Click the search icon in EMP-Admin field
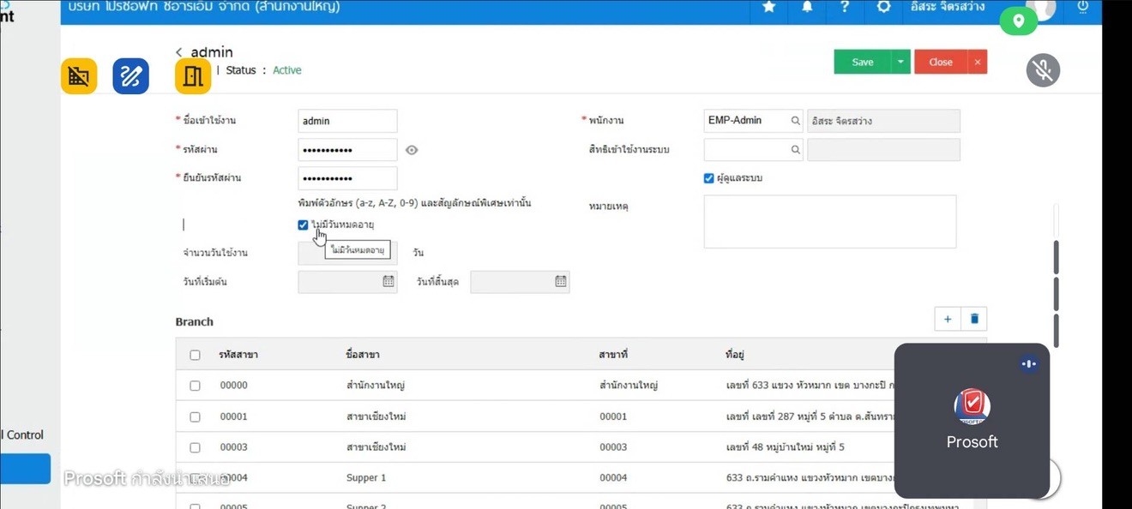Viewport: 1132px width, 509px height. (x=795, y=121)
